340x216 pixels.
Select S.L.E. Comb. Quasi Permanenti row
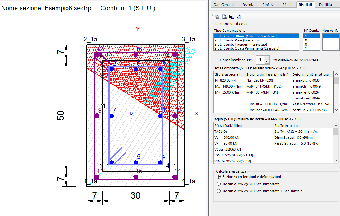point(256,49)
